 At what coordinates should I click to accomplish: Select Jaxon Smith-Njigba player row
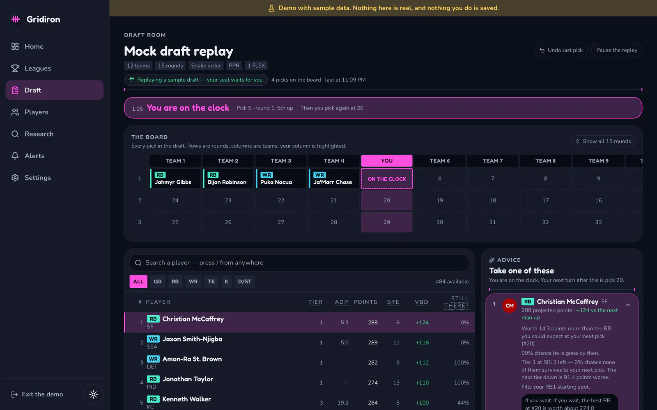tap(299, 343)
